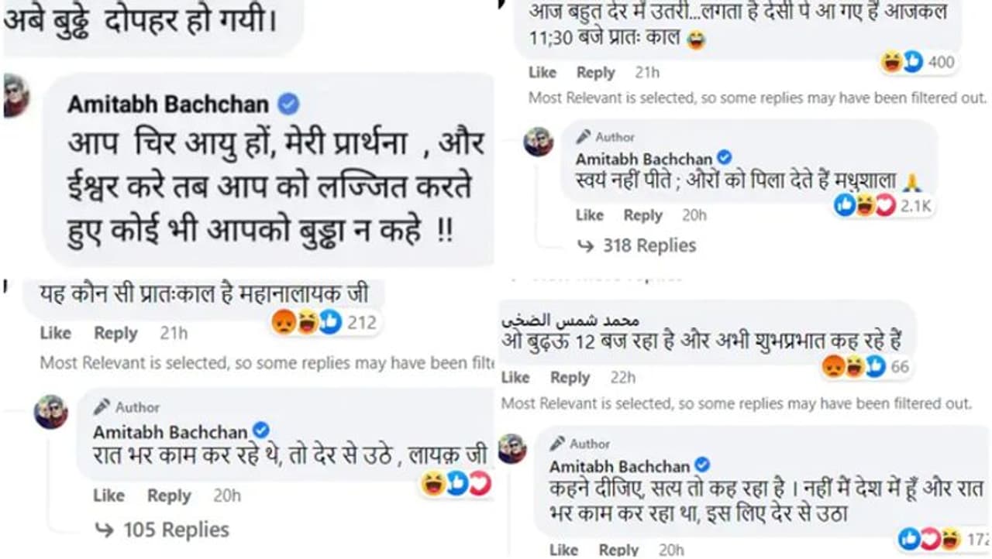Click profile avatar beside 'रात भर काम' reply
This screenshot has height=559, width=992.
50,412
